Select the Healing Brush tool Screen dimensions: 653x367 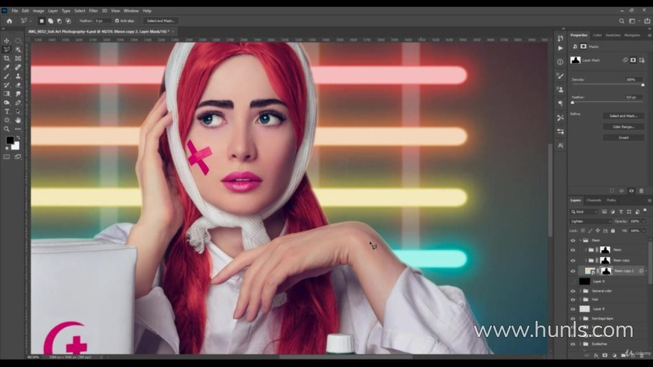point(18,67)
